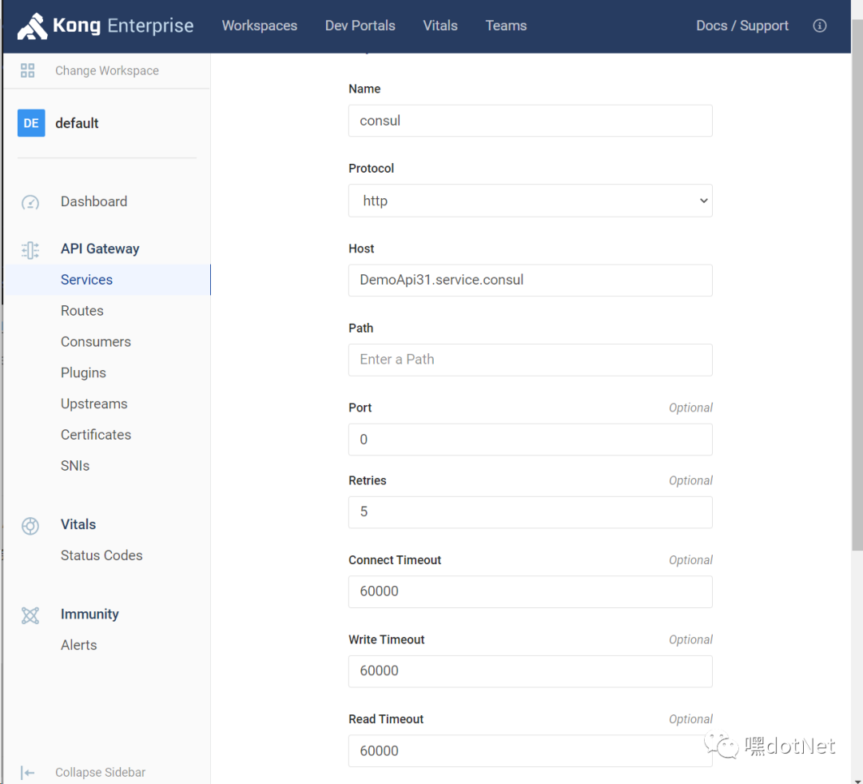Open Status Codes in the sidebar
The width and height of the screenshot is (863, 784).
pyautogui.click(x=101, y=555)
